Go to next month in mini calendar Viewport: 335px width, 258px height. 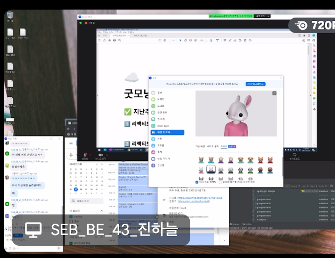(x=102, y=164)
